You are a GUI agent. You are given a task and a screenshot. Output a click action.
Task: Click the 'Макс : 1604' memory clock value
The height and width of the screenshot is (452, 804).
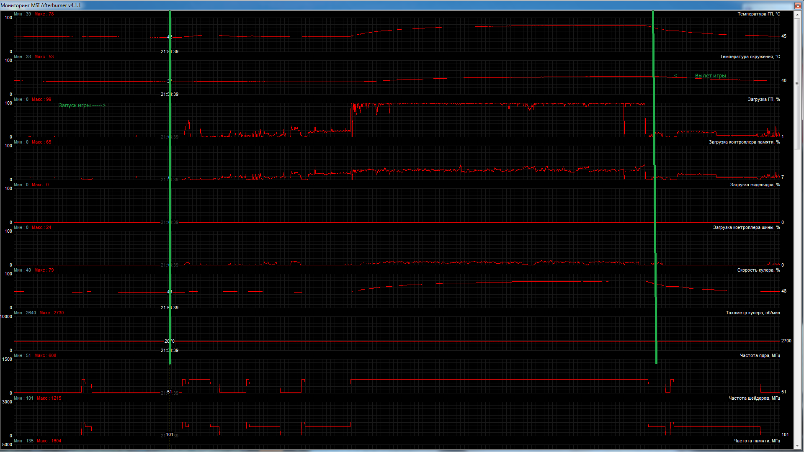point(49,441)
